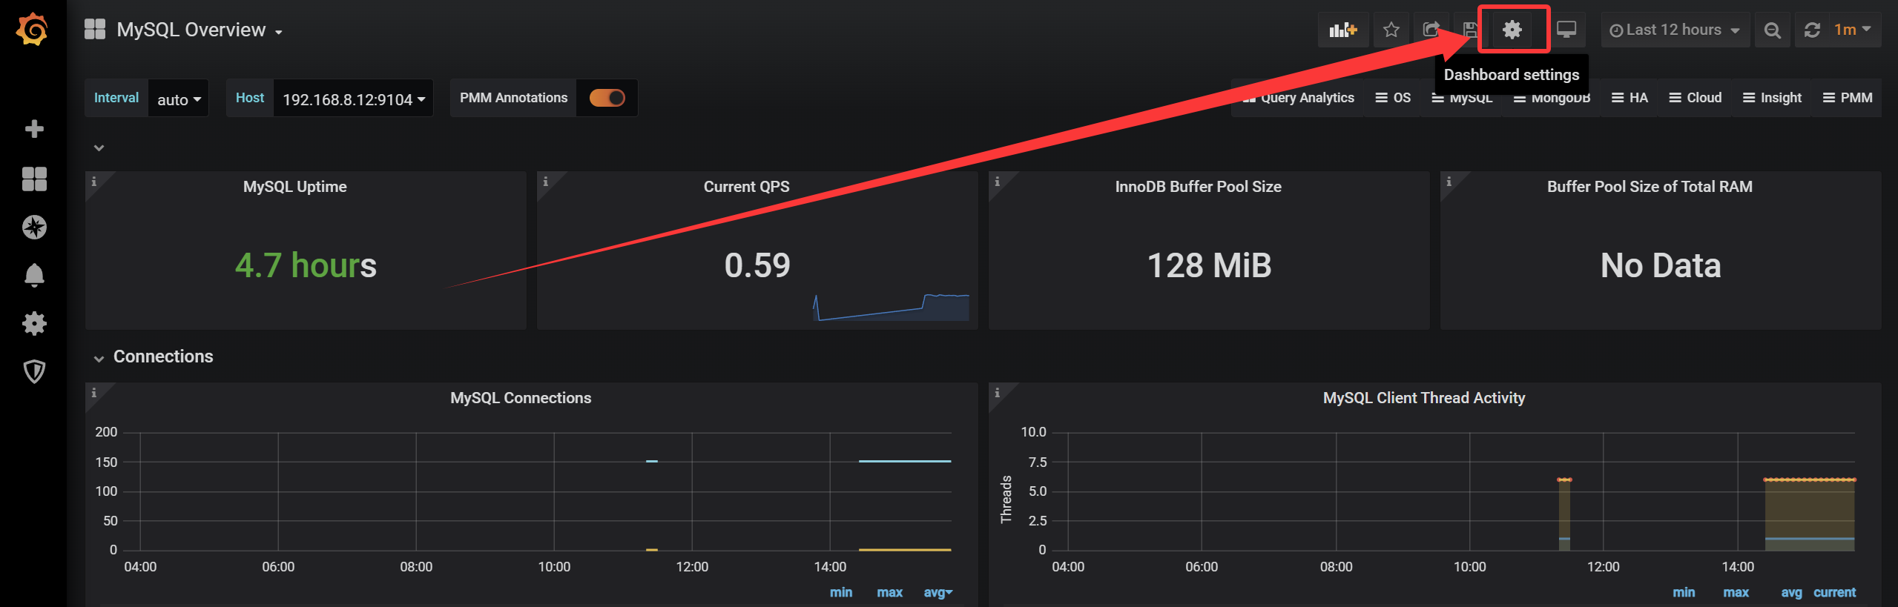Show info for MySQL Client Thread Activity panel
Screen dimensions: 1898x607
coord(998,393)
